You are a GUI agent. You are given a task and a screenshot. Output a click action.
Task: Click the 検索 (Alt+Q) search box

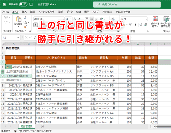pos(127,4)
